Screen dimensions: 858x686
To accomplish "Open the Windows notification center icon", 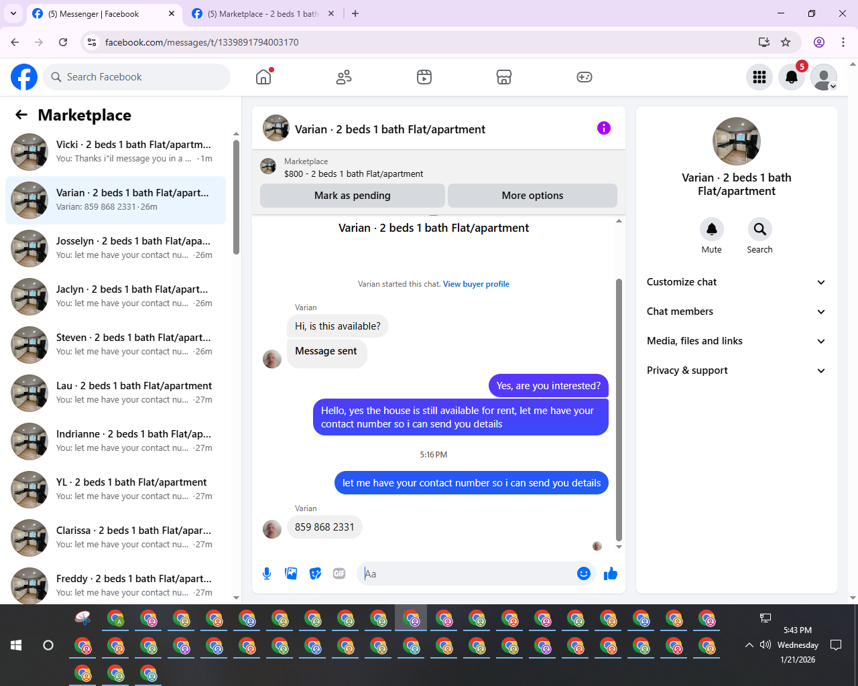I will pos(836,645).
